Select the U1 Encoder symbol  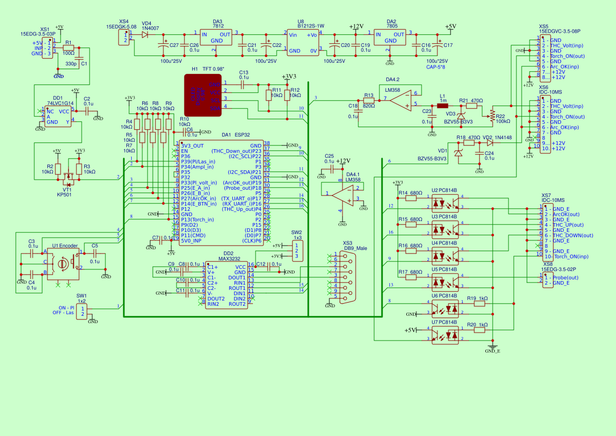(x=63, y=264)
